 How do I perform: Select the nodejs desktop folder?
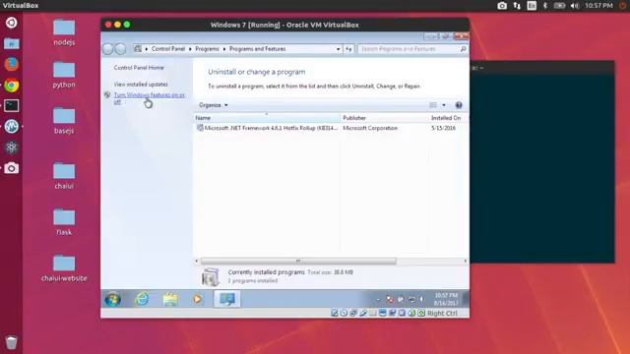coord(64,32)
